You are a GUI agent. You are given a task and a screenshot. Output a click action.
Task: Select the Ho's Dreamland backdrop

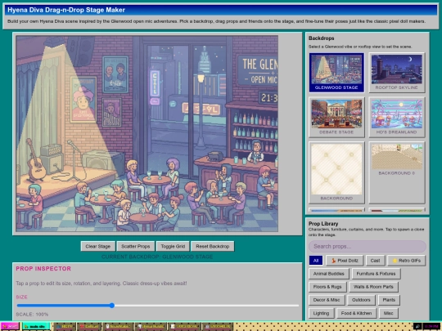point(397,117)
